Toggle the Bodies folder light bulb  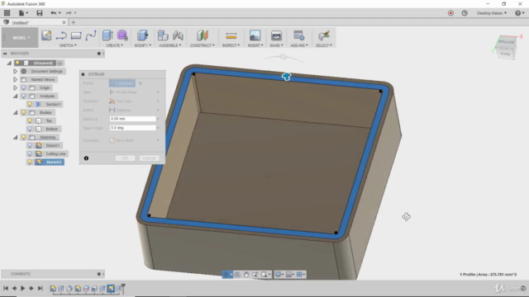23,112
